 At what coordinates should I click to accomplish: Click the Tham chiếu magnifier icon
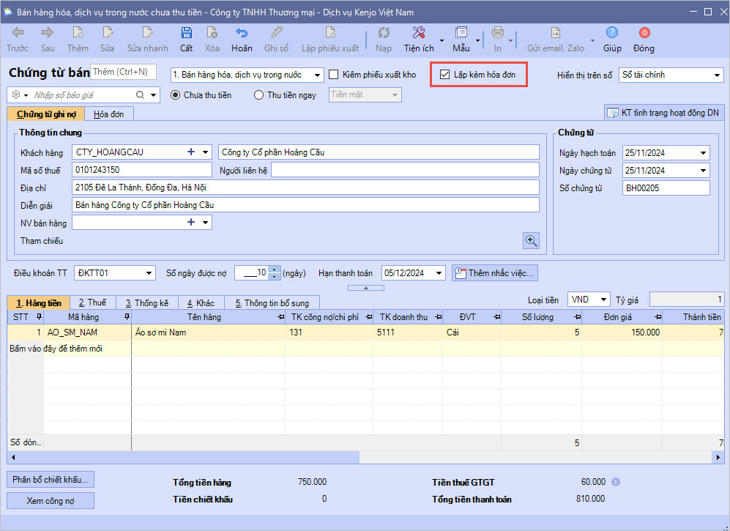click(x=531, y=240)
